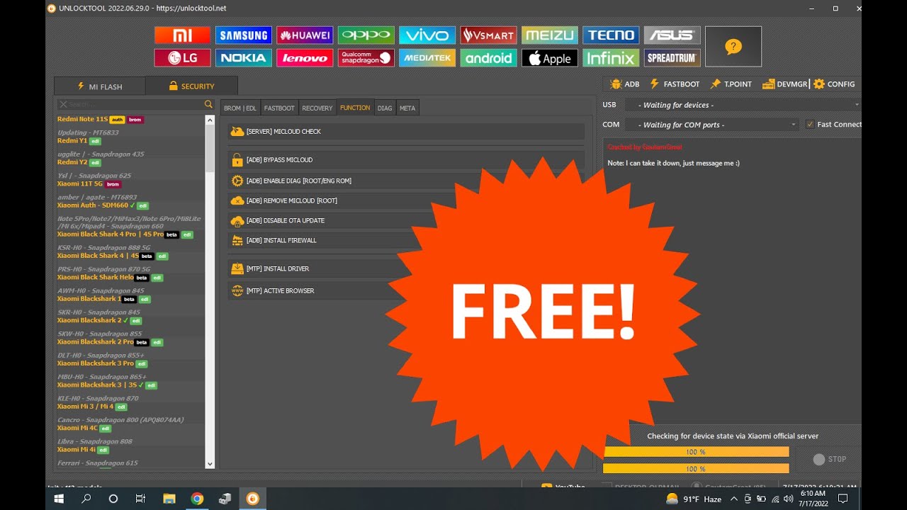907x510 pixels.
Task: Toggle the Fast Connect checkbox
Action: point(810,125)
